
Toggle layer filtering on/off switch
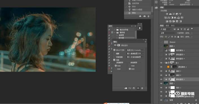click(192, 29)
